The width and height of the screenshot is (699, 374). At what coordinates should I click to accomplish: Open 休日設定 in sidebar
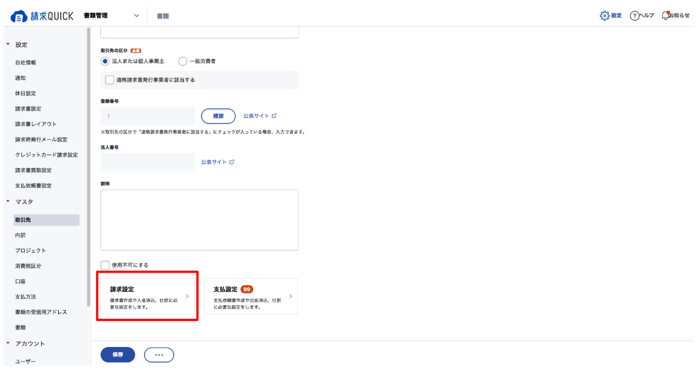tap(25, 93)
